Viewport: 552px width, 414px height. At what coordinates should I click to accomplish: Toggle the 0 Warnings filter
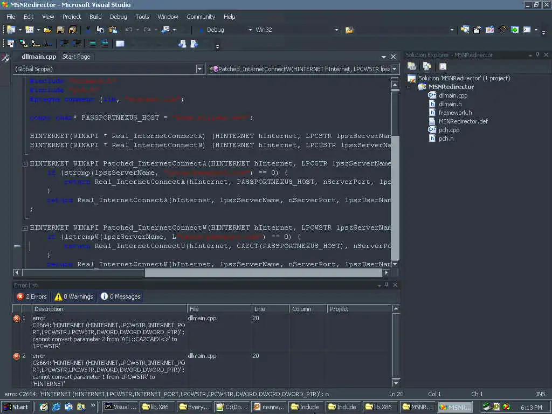pyautogui.click(x=74, y=296)
